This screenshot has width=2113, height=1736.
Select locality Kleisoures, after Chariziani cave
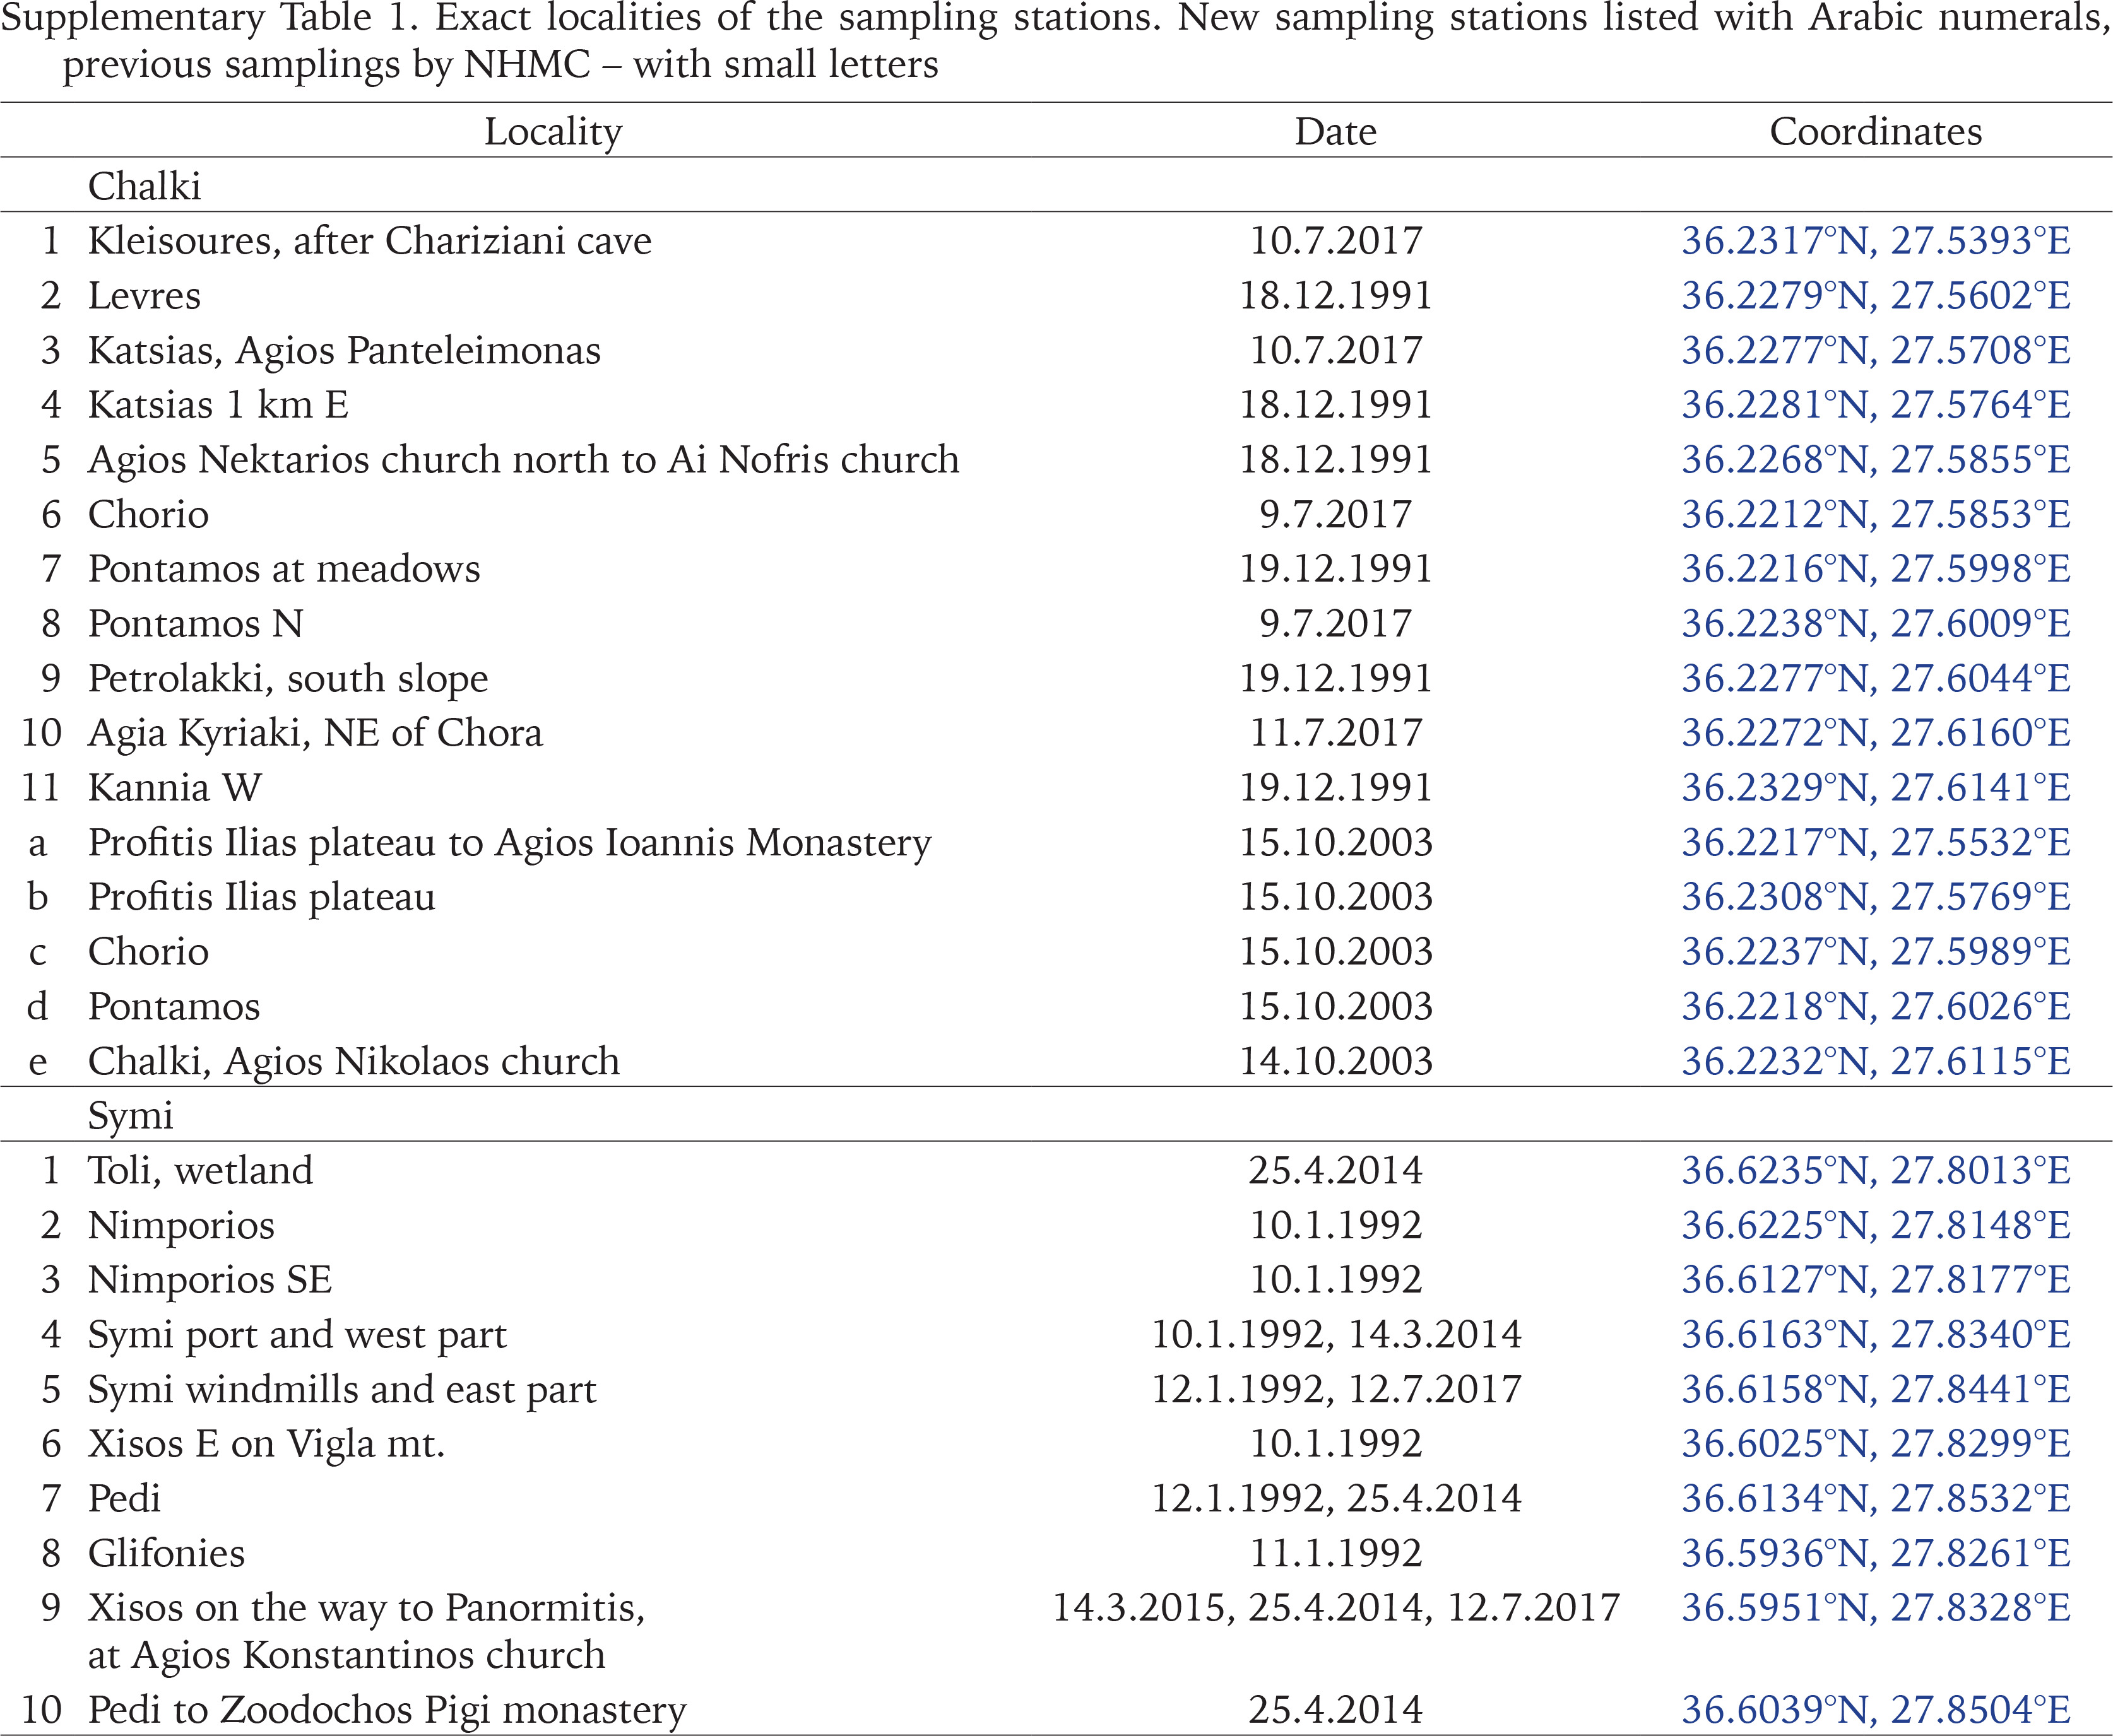369,241
